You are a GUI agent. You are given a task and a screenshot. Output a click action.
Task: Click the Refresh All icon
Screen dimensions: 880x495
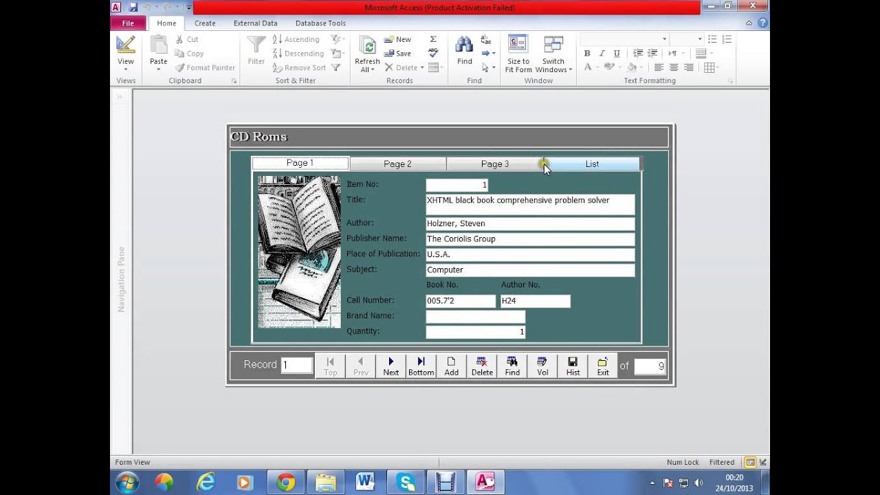click(x=367, y=45)
